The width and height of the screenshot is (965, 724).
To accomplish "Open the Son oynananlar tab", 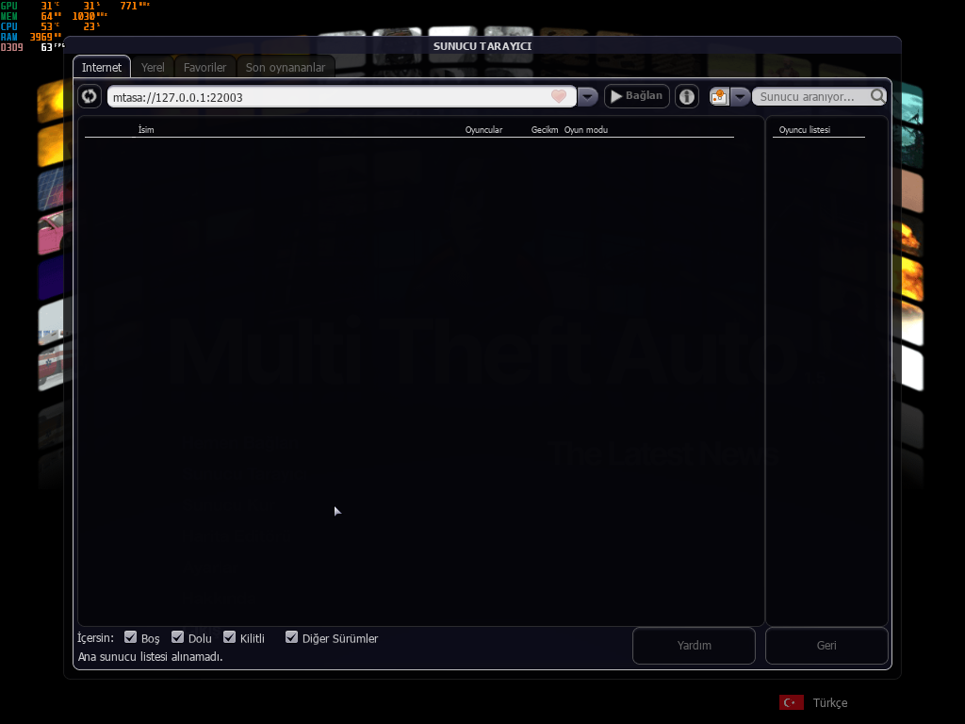I will [x=286, y=67].
